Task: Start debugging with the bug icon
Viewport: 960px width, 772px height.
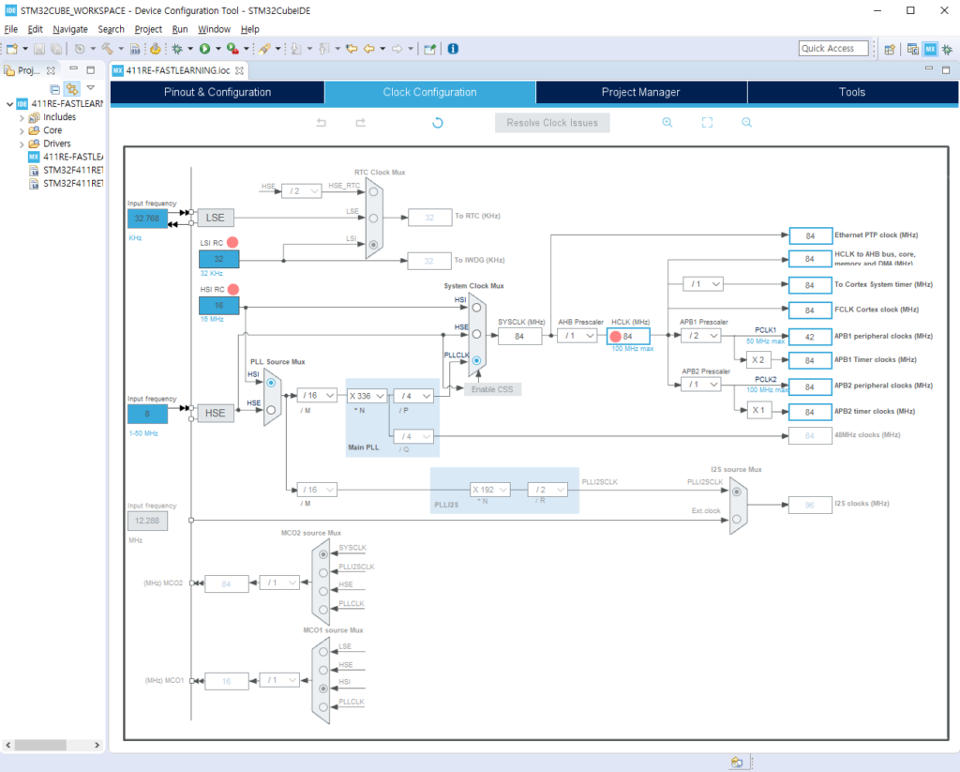Action: coord(176,49)
